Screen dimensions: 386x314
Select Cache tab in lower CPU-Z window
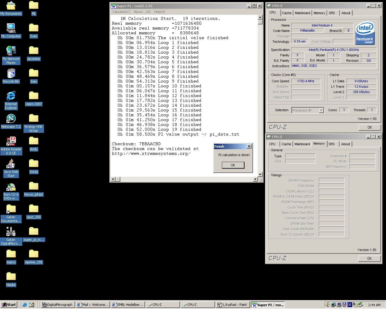coord(286,144)
